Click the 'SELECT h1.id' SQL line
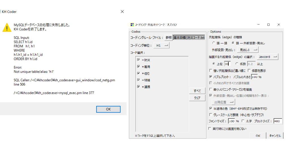Viewport: 290px width, 163px height. coord(23,42)
